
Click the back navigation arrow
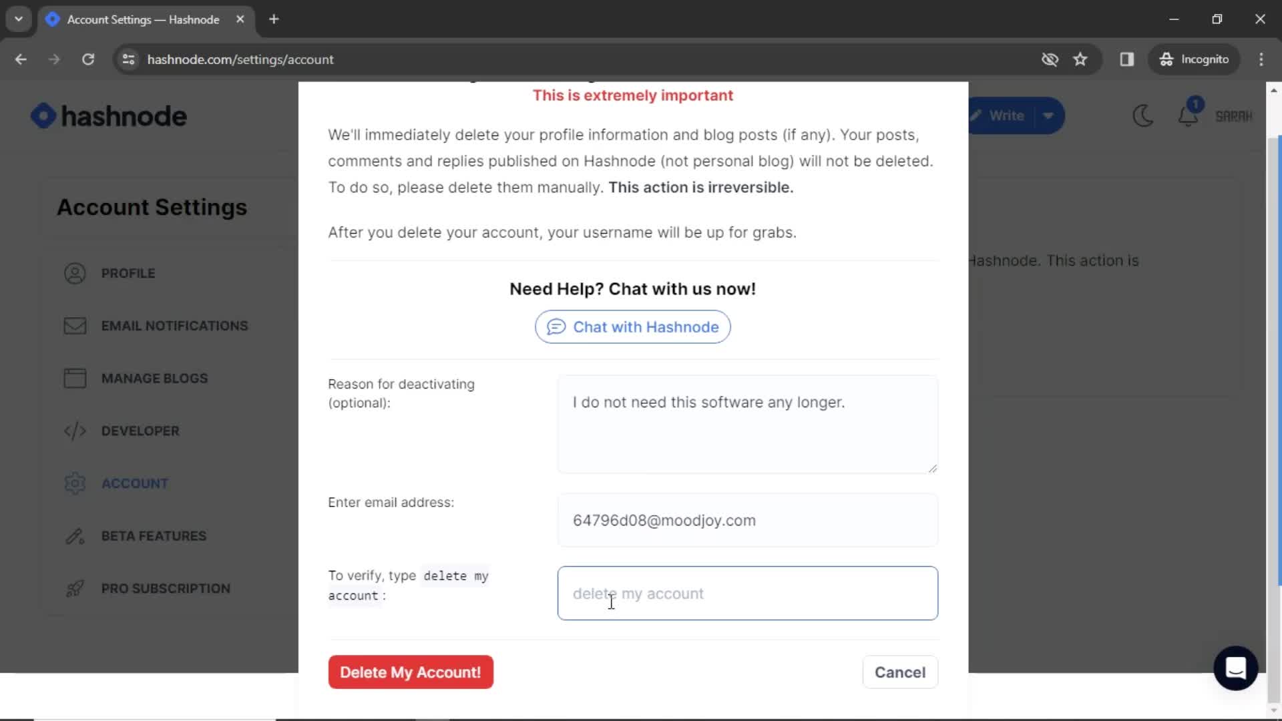[x=21, y=59]
